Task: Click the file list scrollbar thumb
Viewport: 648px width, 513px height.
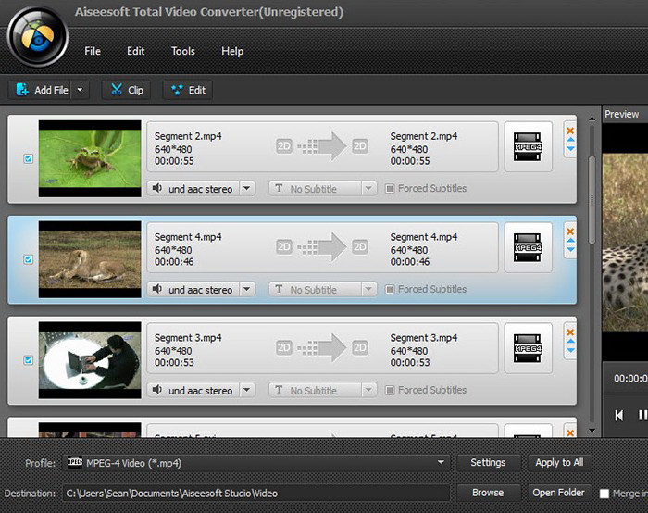Action: point(592,200)
